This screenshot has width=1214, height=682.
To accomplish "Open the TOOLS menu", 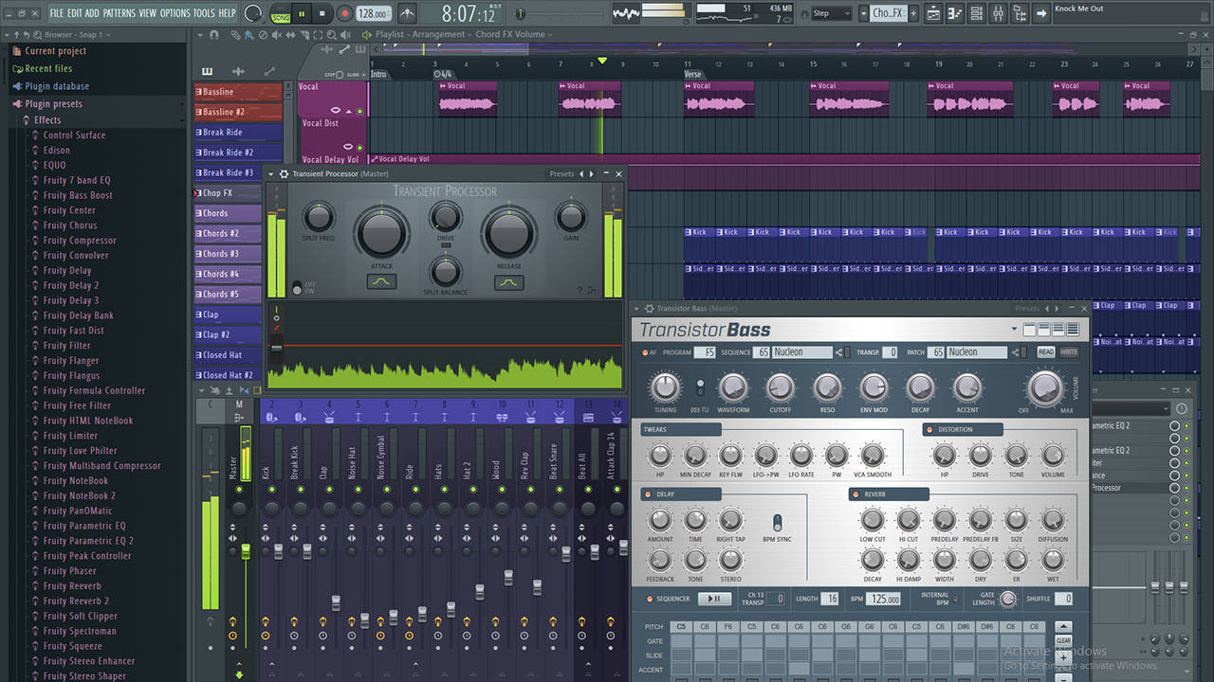I will (204, 13).
